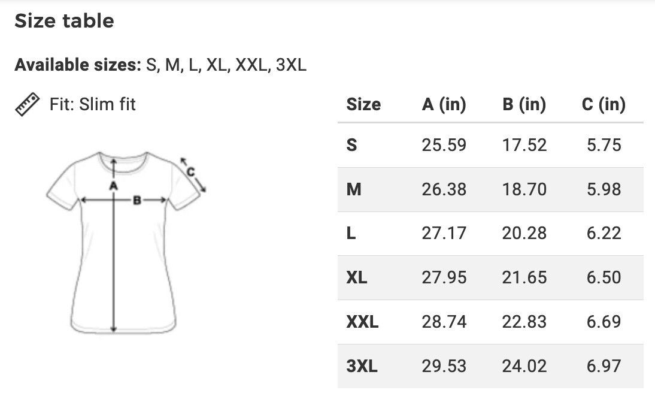Select the S size row label

(351, 145)
